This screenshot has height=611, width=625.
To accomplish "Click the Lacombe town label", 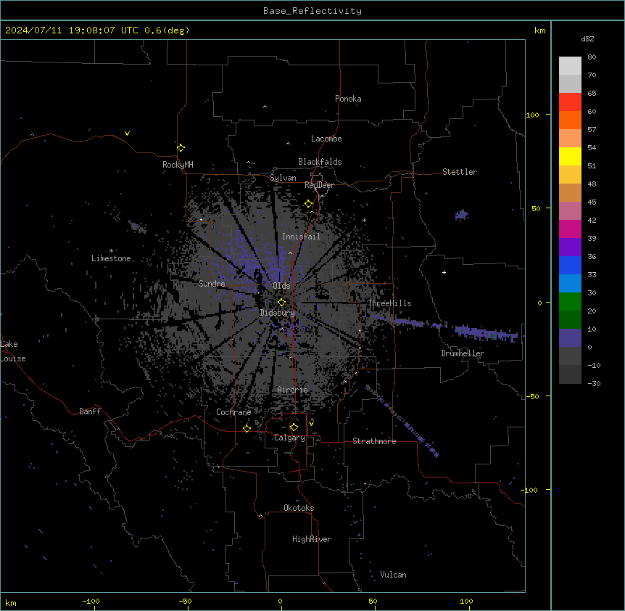I will (x=326, y=139).
